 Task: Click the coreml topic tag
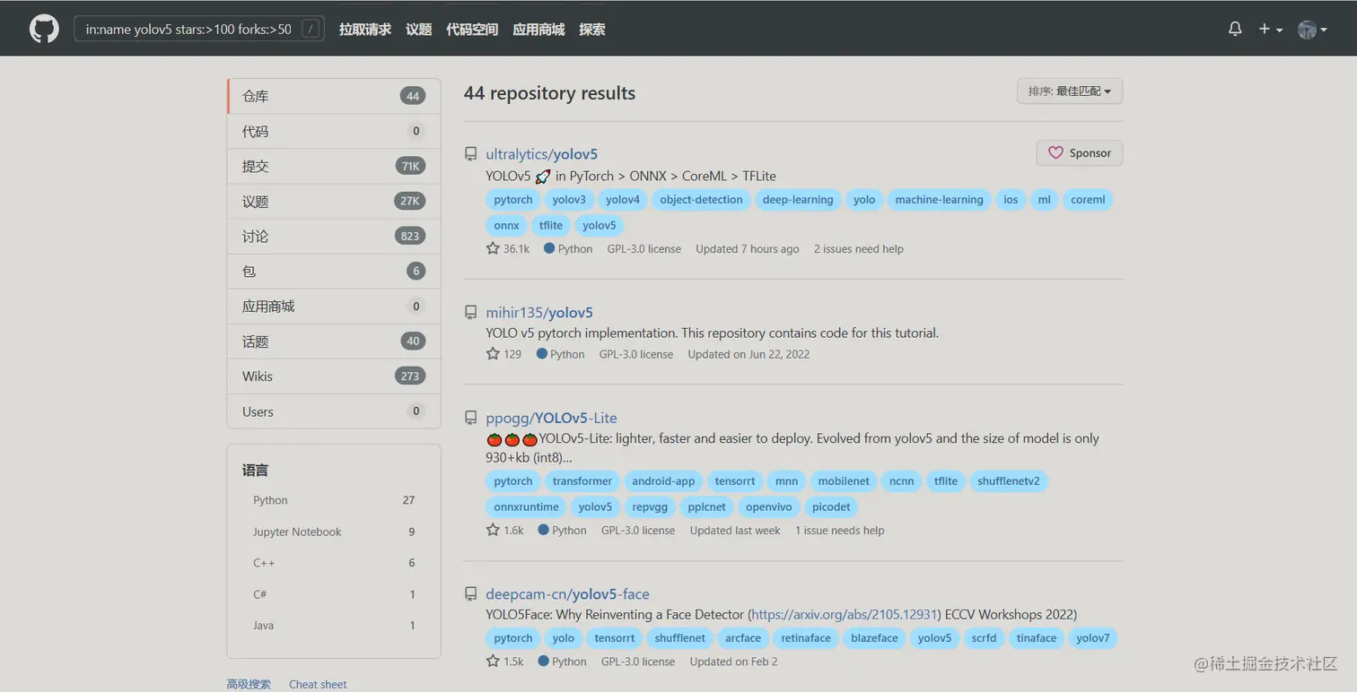tap(1088, 200)
